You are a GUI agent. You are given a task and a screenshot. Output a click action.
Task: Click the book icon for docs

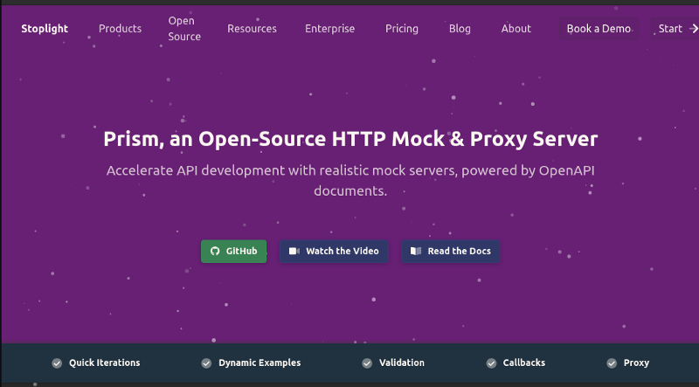click(x=417, y=252)
